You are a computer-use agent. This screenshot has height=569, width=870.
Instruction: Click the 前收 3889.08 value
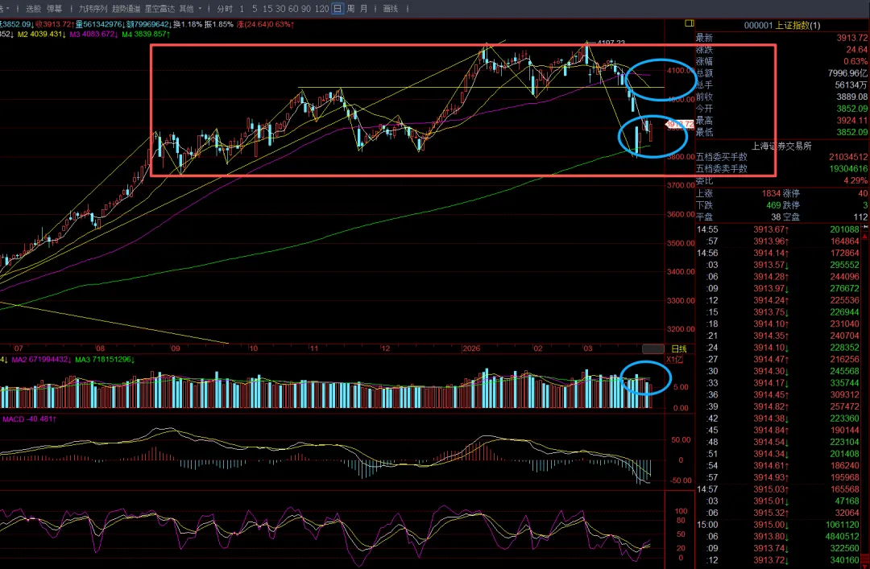[x=851, y=97]
